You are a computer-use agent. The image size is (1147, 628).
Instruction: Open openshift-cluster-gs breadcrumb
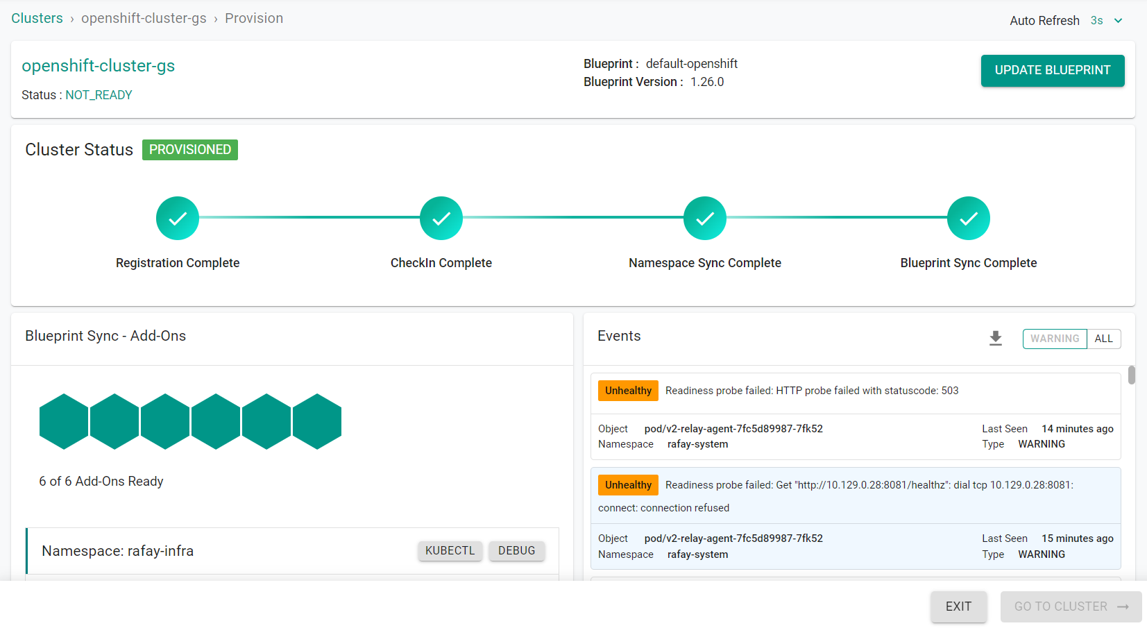tap(144, 18)
